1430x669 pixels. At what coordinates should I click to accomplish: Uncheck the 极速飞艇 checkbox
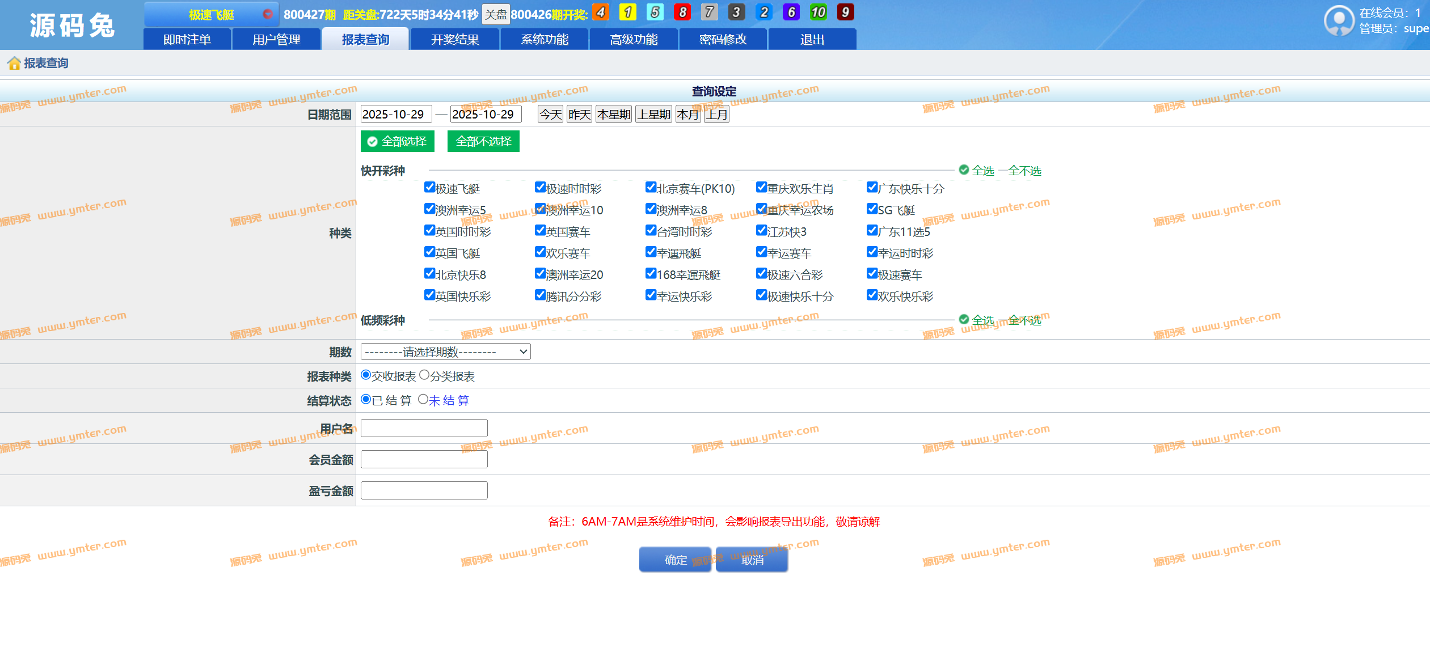429,188
